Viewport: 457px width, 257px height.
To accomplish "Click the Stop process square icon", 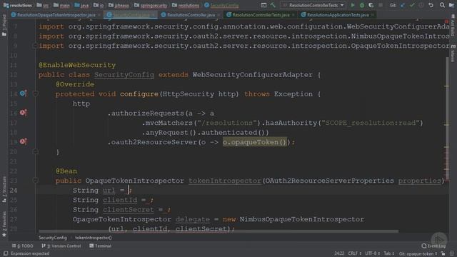I will (x=381, y=5).
